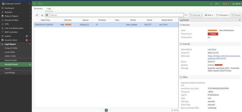The image size is (242, 112).
Task: Expand the Dashboard menu chevron
Action: (30, 8)
